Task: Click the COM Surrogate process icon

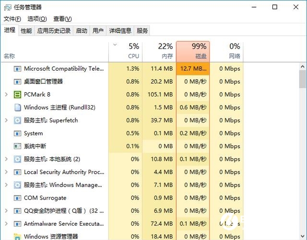Action: click(x=17, y=198)
